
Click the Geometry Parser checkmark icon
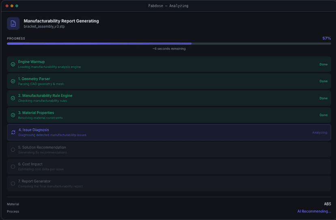pyautogui.click(x=13, y=81)
